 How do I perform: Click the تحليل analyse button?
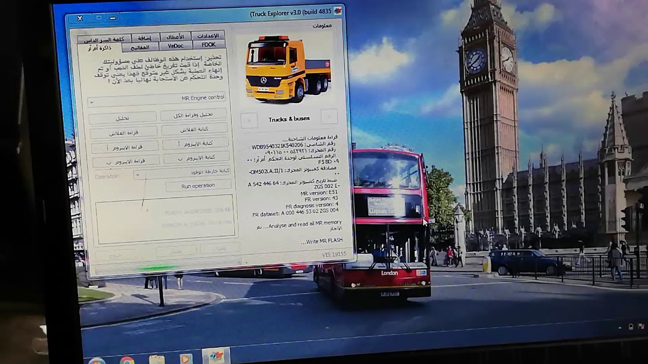click(x=123, y=118)
